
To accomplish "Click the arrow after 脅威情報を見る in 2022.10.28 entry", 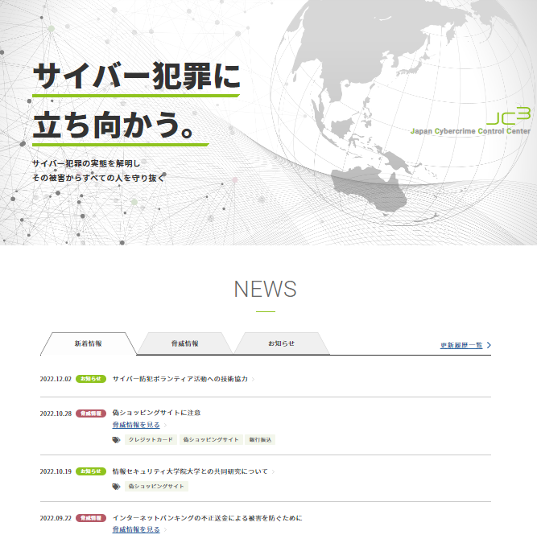I will 166,425.
